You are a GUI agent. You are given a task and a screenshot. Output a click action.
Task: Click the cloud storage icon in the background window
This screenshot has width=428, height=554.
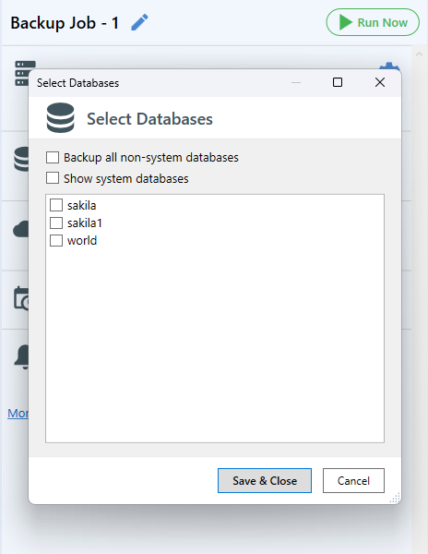21,230
